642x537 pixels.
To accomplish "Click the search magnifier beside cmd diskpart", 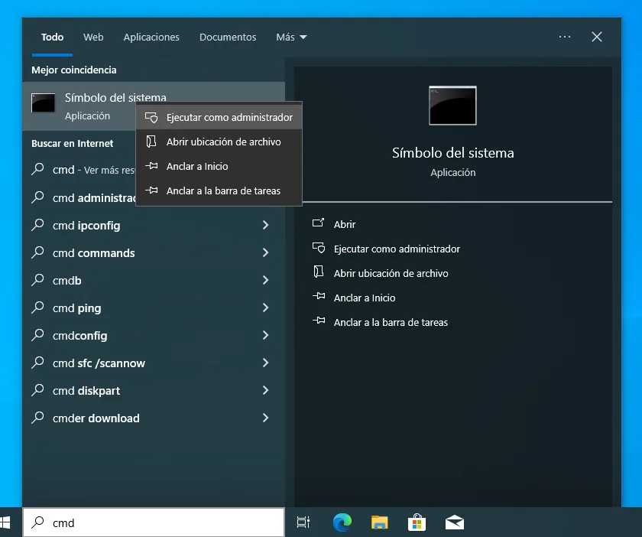I will (37, 390).
